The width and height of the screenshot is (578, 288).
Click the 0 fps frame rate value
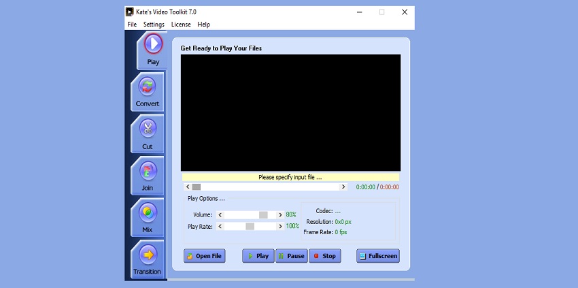(x=341, y=232)
